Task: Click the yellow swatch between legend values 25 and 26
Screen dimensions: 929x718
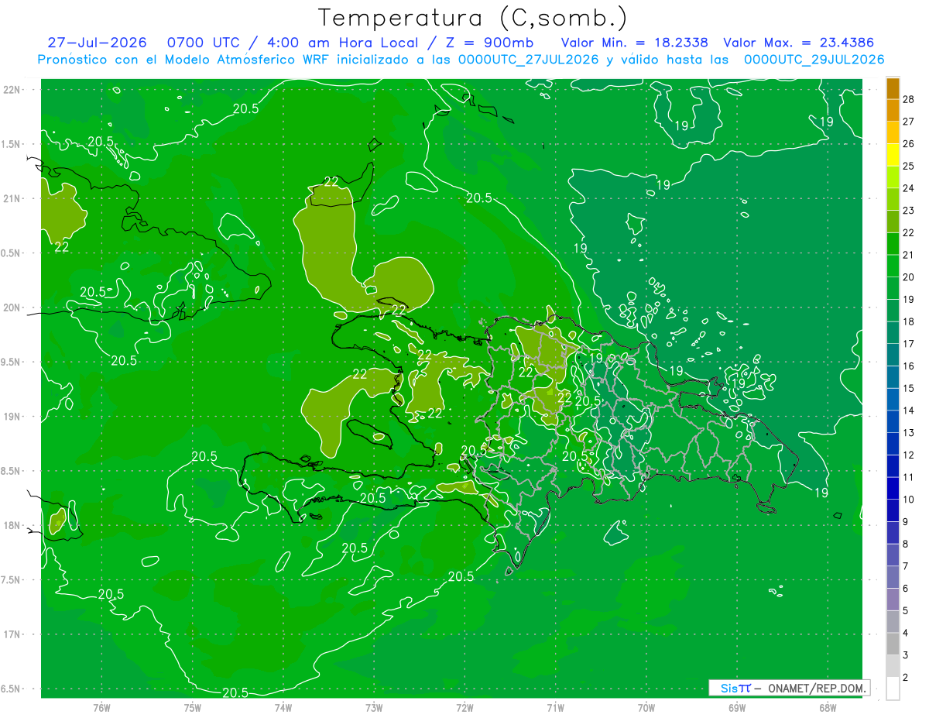Action: 893,155
